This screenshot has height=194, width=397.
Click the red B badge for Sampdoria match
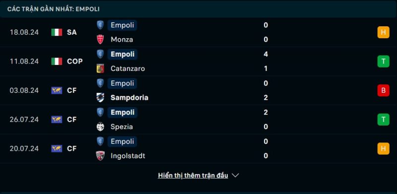tap(383, 90)
